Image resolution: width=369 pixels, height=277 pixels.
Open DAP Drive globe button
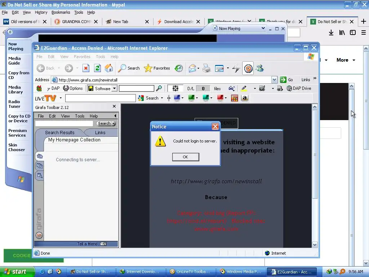point(299,89)
